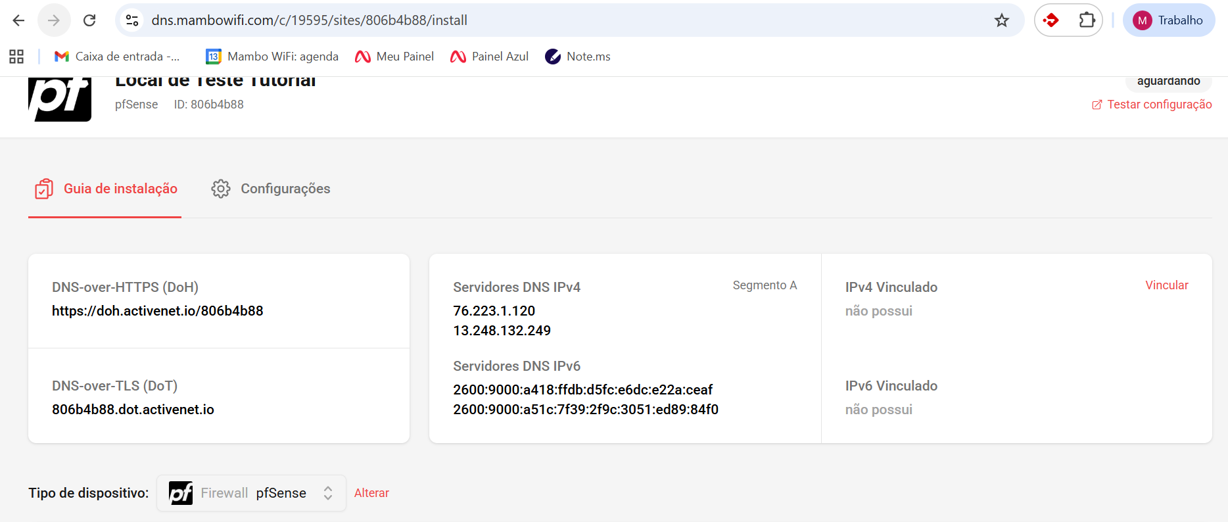Open the Painel Azul bookmark
This screenshot has height=522, width=1228.
[x=489, y=57]
